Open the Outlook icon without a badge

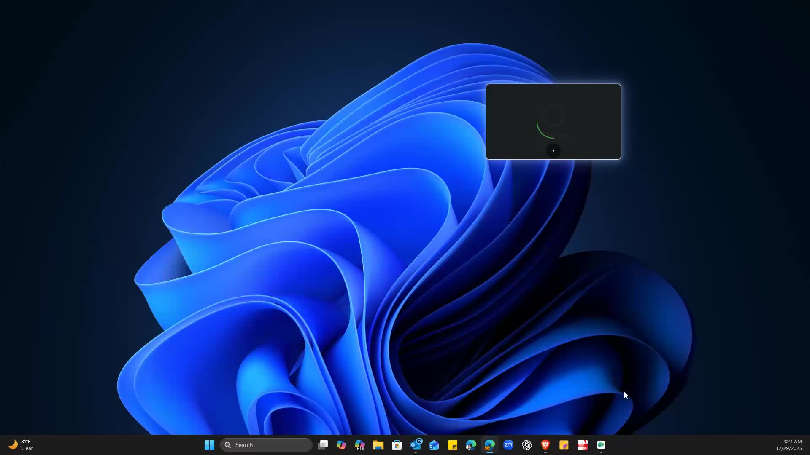click(x=434, y=445)
